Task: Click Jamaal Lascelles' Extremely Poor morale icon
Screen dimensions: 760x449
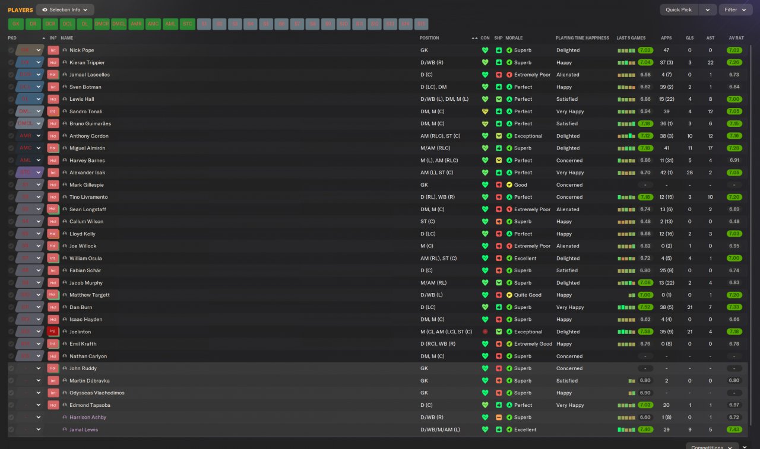Action: click(x=509, y=75)
